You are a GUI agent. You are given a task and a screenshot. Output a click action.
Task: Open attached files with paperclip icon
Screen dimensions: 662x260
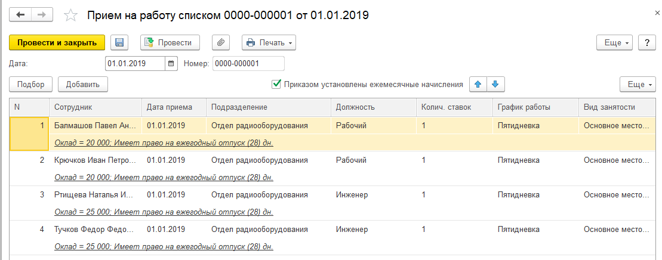(x=221, y=42)
